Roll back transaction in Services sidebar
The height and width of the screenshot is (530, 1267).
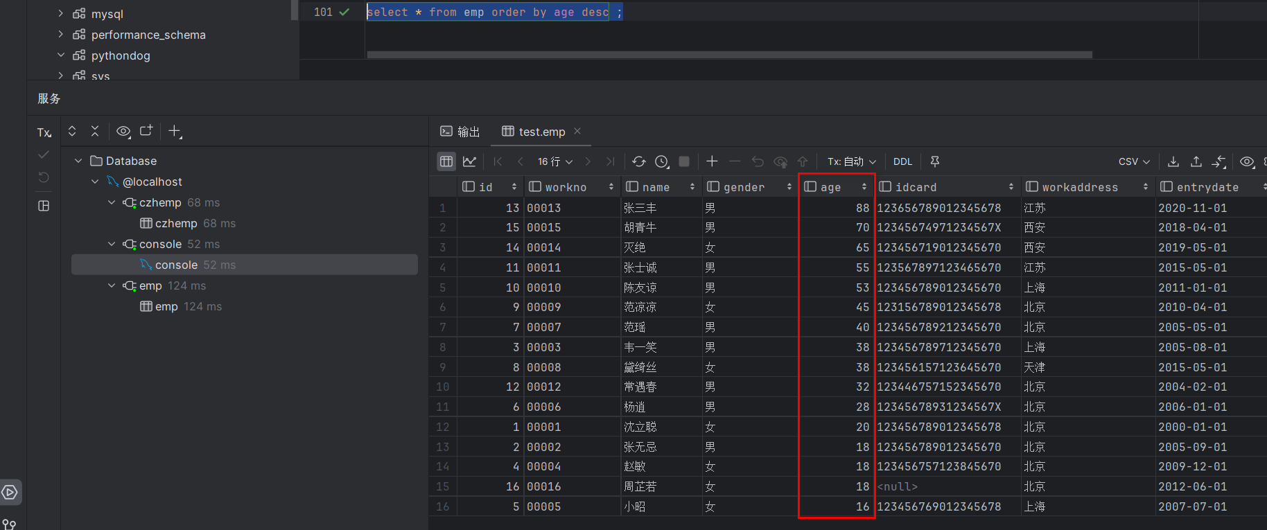tap(44, 177)
